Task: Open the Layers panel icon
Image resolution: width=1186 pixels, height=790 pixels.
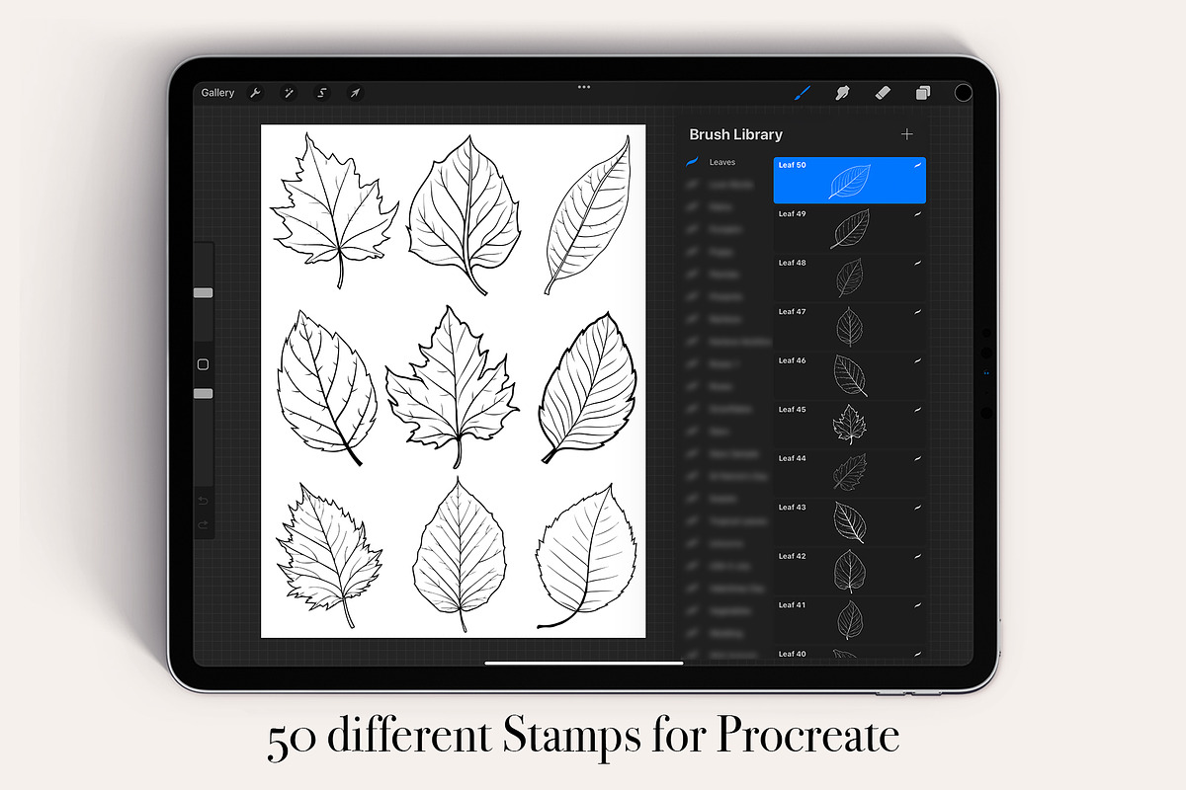Action: pyautogui.click(x=923, y=93)
